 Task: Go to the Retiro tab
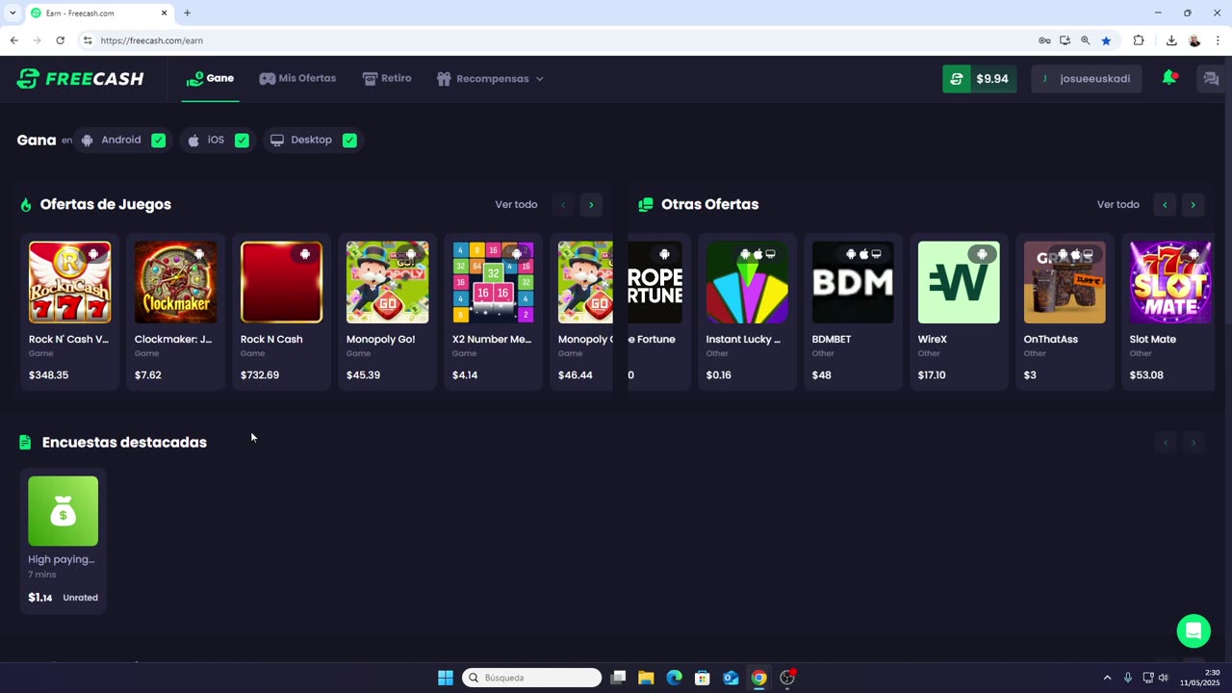pos(387,78)
